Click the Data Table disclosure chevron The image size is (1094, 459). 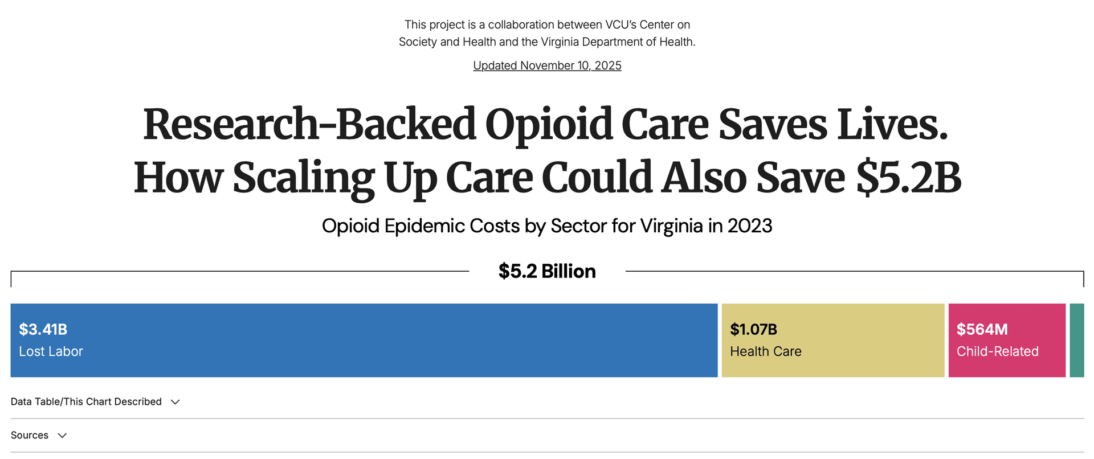coord(175,401)
